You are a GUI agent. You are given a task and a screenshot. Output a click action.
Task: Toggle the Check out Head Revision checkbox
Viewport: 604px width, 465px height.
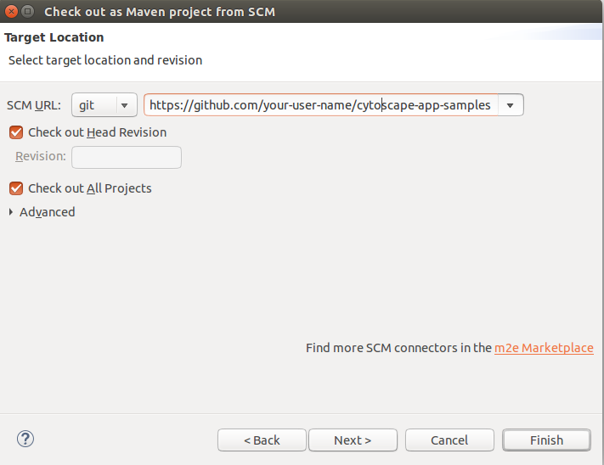(16, 132)
